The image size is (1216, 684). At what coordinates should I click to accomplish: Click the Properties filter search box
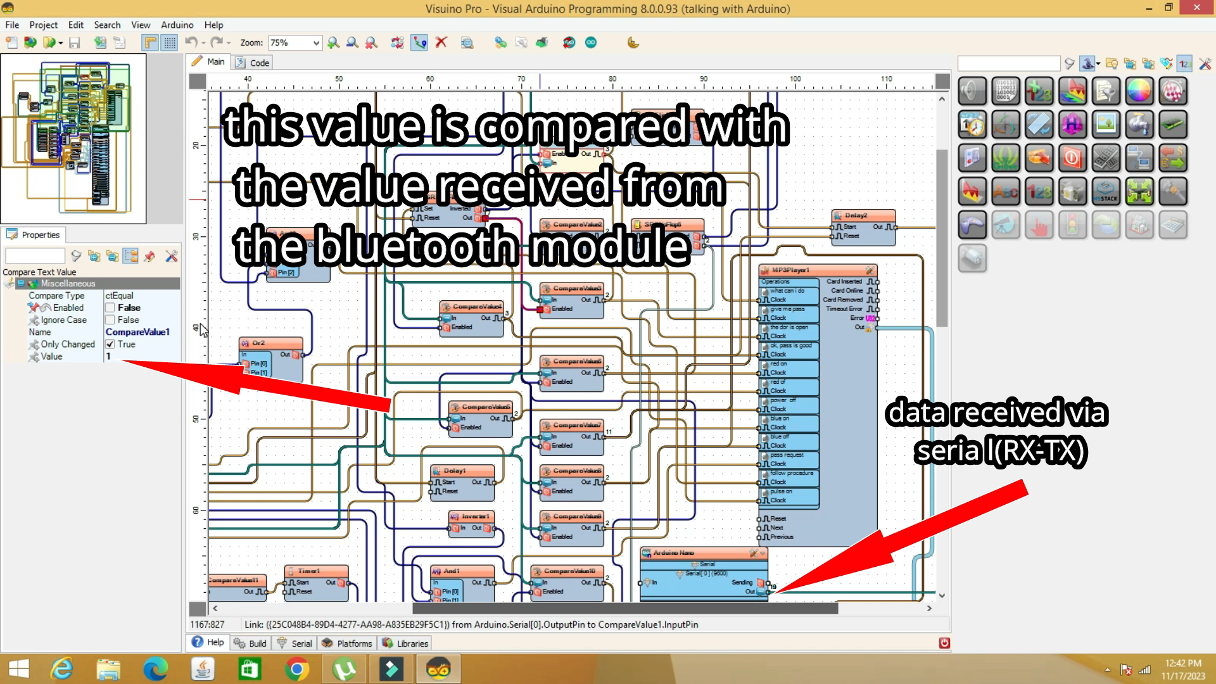coord(35,256)
